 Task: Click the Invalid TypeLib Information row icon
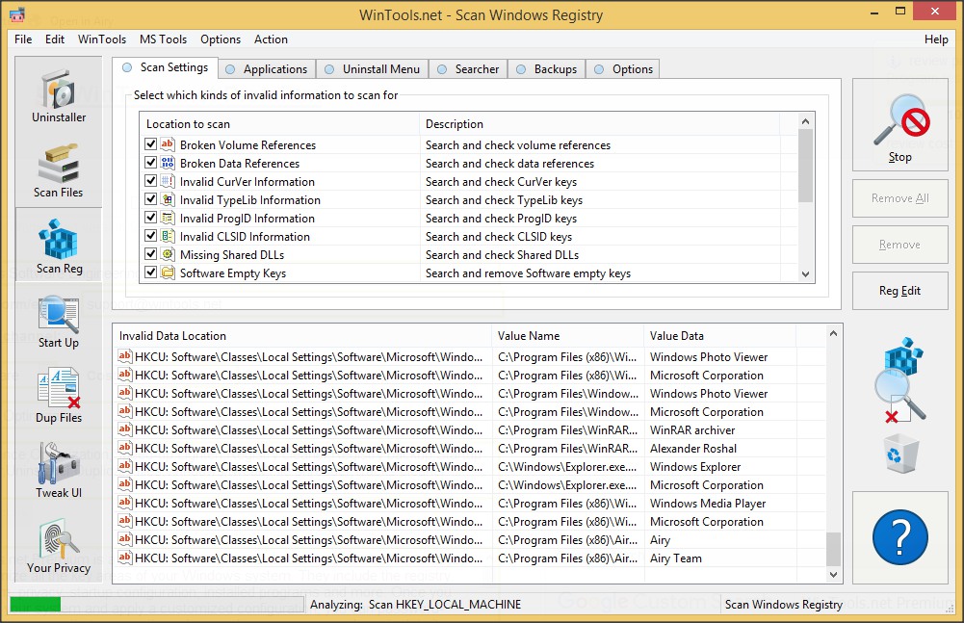coord(168,199)
